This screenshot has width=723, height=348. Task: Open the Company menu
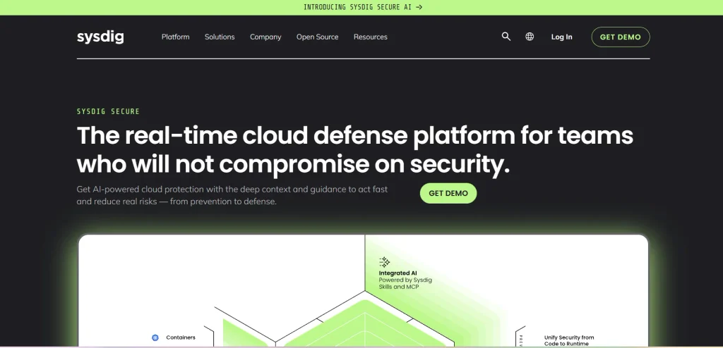pyautogui.click(x=265, y=37)
